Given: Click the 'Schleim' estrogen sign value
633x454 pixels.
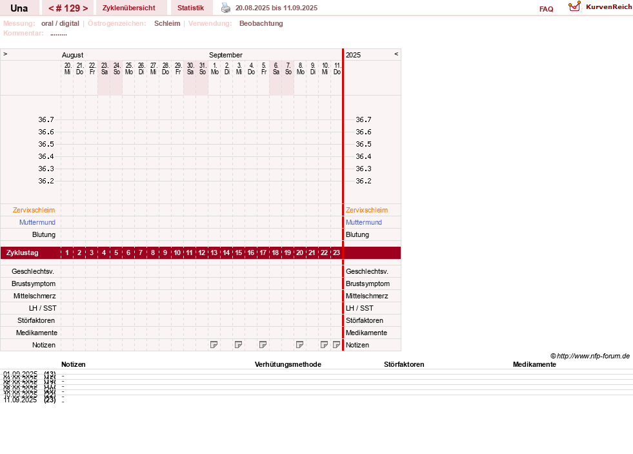Looking at the screenshot, I should pos(167,23).
